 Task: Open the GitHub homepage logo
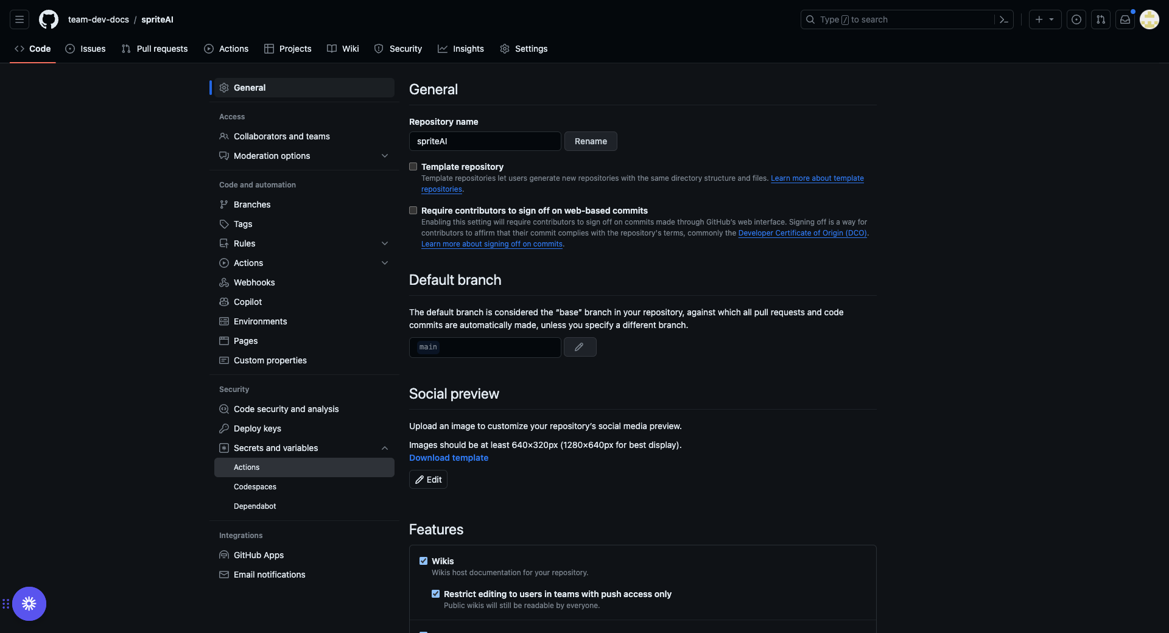click(x=49, y=19)
